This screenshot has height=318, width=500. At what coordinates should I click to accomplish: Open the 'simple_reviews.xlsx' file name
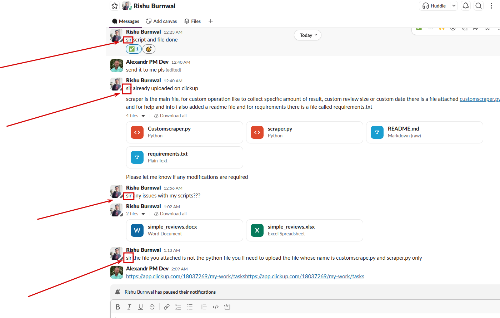291,227
